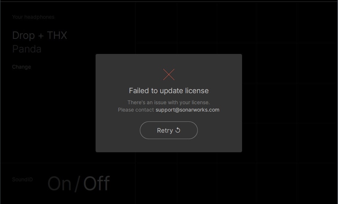Switch SoundID to On
This screenshot has width=338, height=204.
pos(59,183)
